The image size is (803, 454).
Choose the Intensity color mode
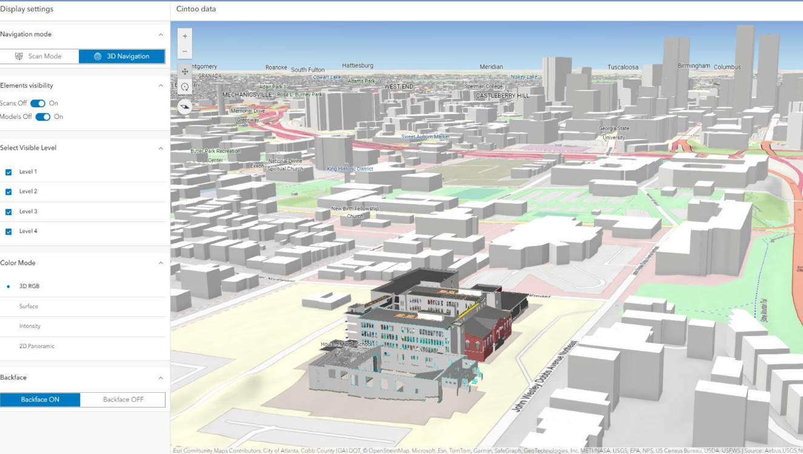coord(30,326)
